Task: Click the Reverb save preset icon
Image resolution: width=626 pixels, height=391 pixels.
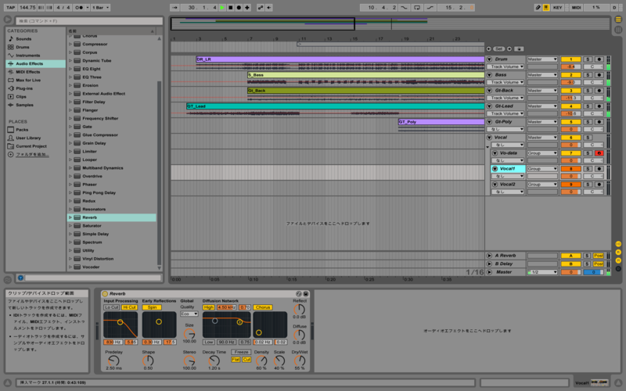Action: (306, 294)
